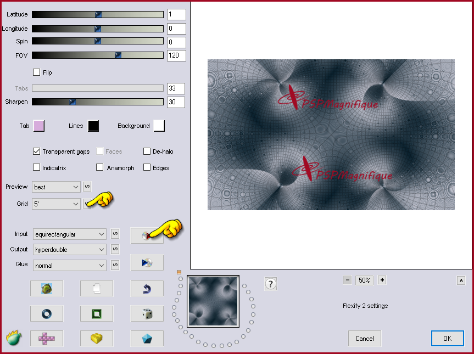Click the Cancel button
This screenshot has width=474, height=354.
coord(365,338)
